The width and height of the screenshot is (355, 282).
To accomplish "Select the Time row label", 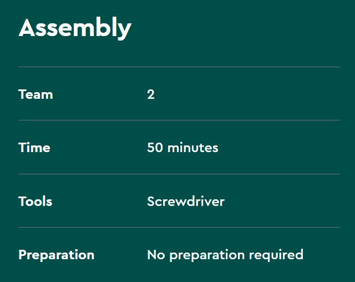I will 34,148.
